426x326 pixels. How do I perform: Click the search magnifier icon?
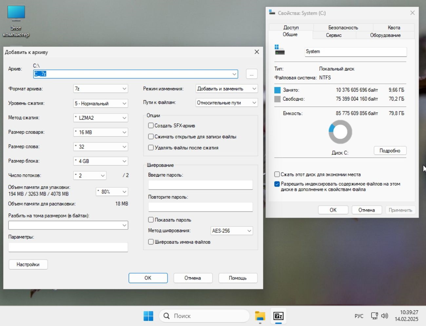(x=166, y=316)
